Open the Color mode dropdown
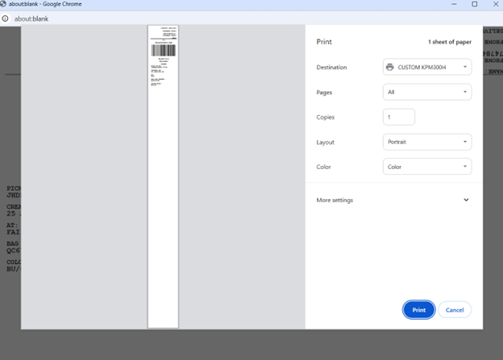 pyautogui.click(x=426, y=167)
